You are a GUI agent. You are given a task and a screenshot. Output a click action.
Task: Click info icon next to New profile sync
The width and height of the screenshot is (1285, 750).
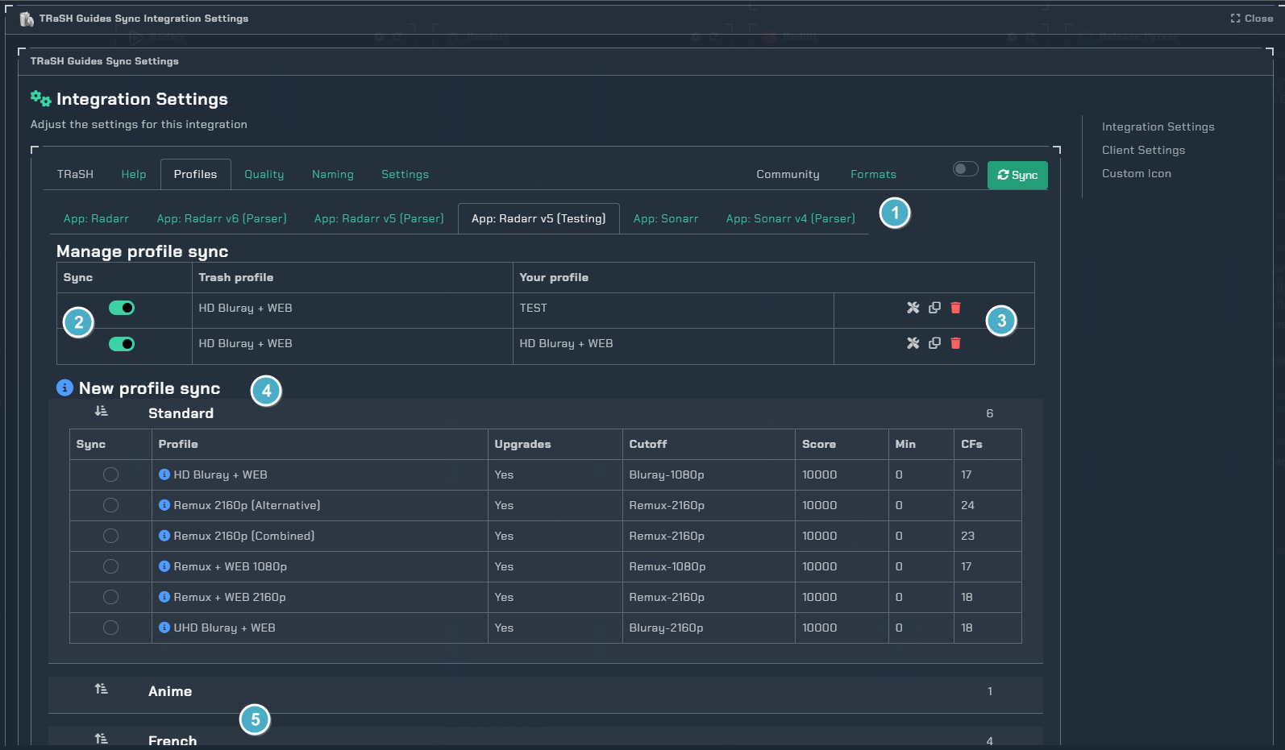pyautogui.click(x=64, y=387)
